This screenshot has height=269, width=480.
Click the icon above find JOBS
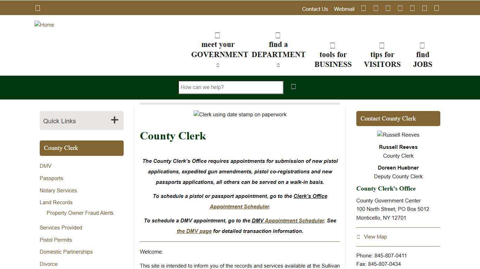tap(422, 45)
